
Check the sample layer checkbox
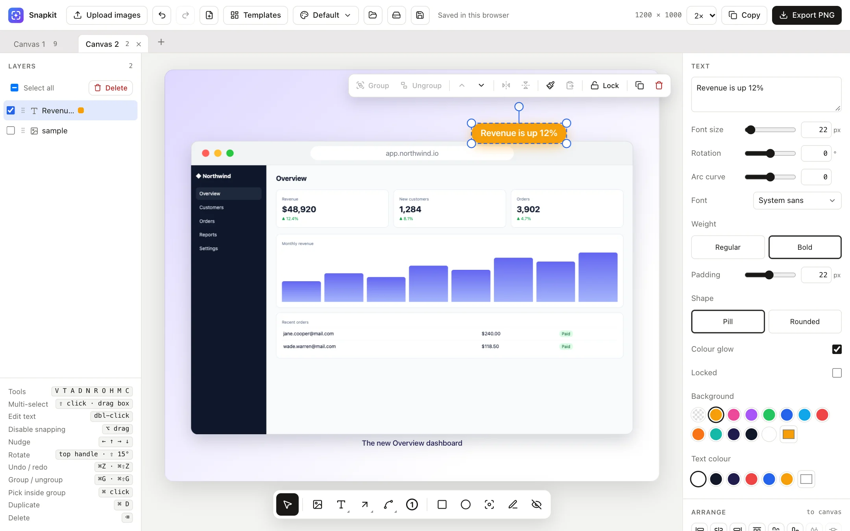[11, 131]
